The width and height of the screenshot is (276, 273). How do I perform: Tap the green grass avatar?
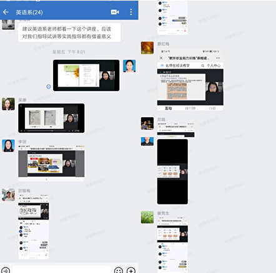tap(147, 218)
